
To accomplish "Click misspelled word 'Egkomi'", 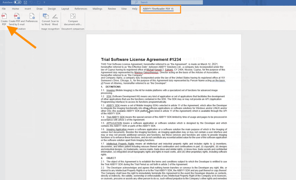I will click(x=169, y=70).
